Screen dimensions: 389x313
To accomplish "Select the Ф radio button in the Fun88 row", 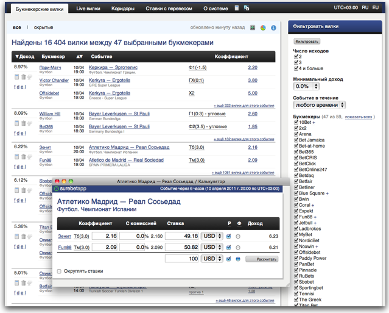I will 238,247.
